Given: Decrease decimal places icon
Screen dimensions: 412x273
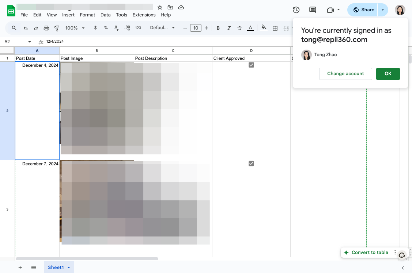Looking at the screenshot, I should coord(116,28).
